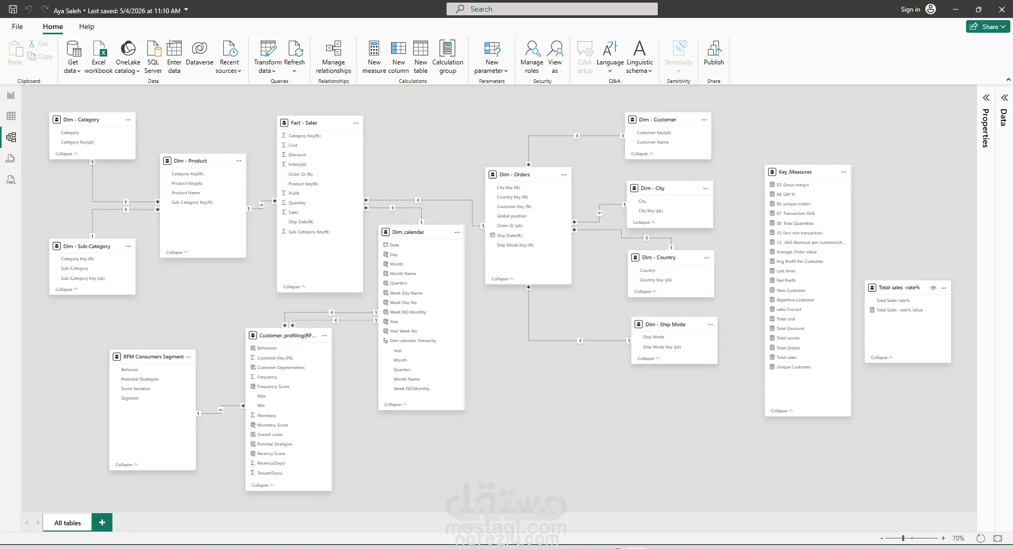This screenshot has height=549, width=1013.
Task: Open Recent sources list
Action: [229, 57]
